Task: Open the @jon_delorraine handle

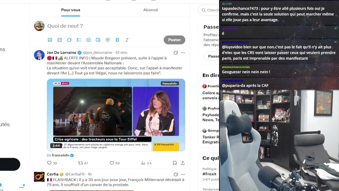Action: point(97,53)
